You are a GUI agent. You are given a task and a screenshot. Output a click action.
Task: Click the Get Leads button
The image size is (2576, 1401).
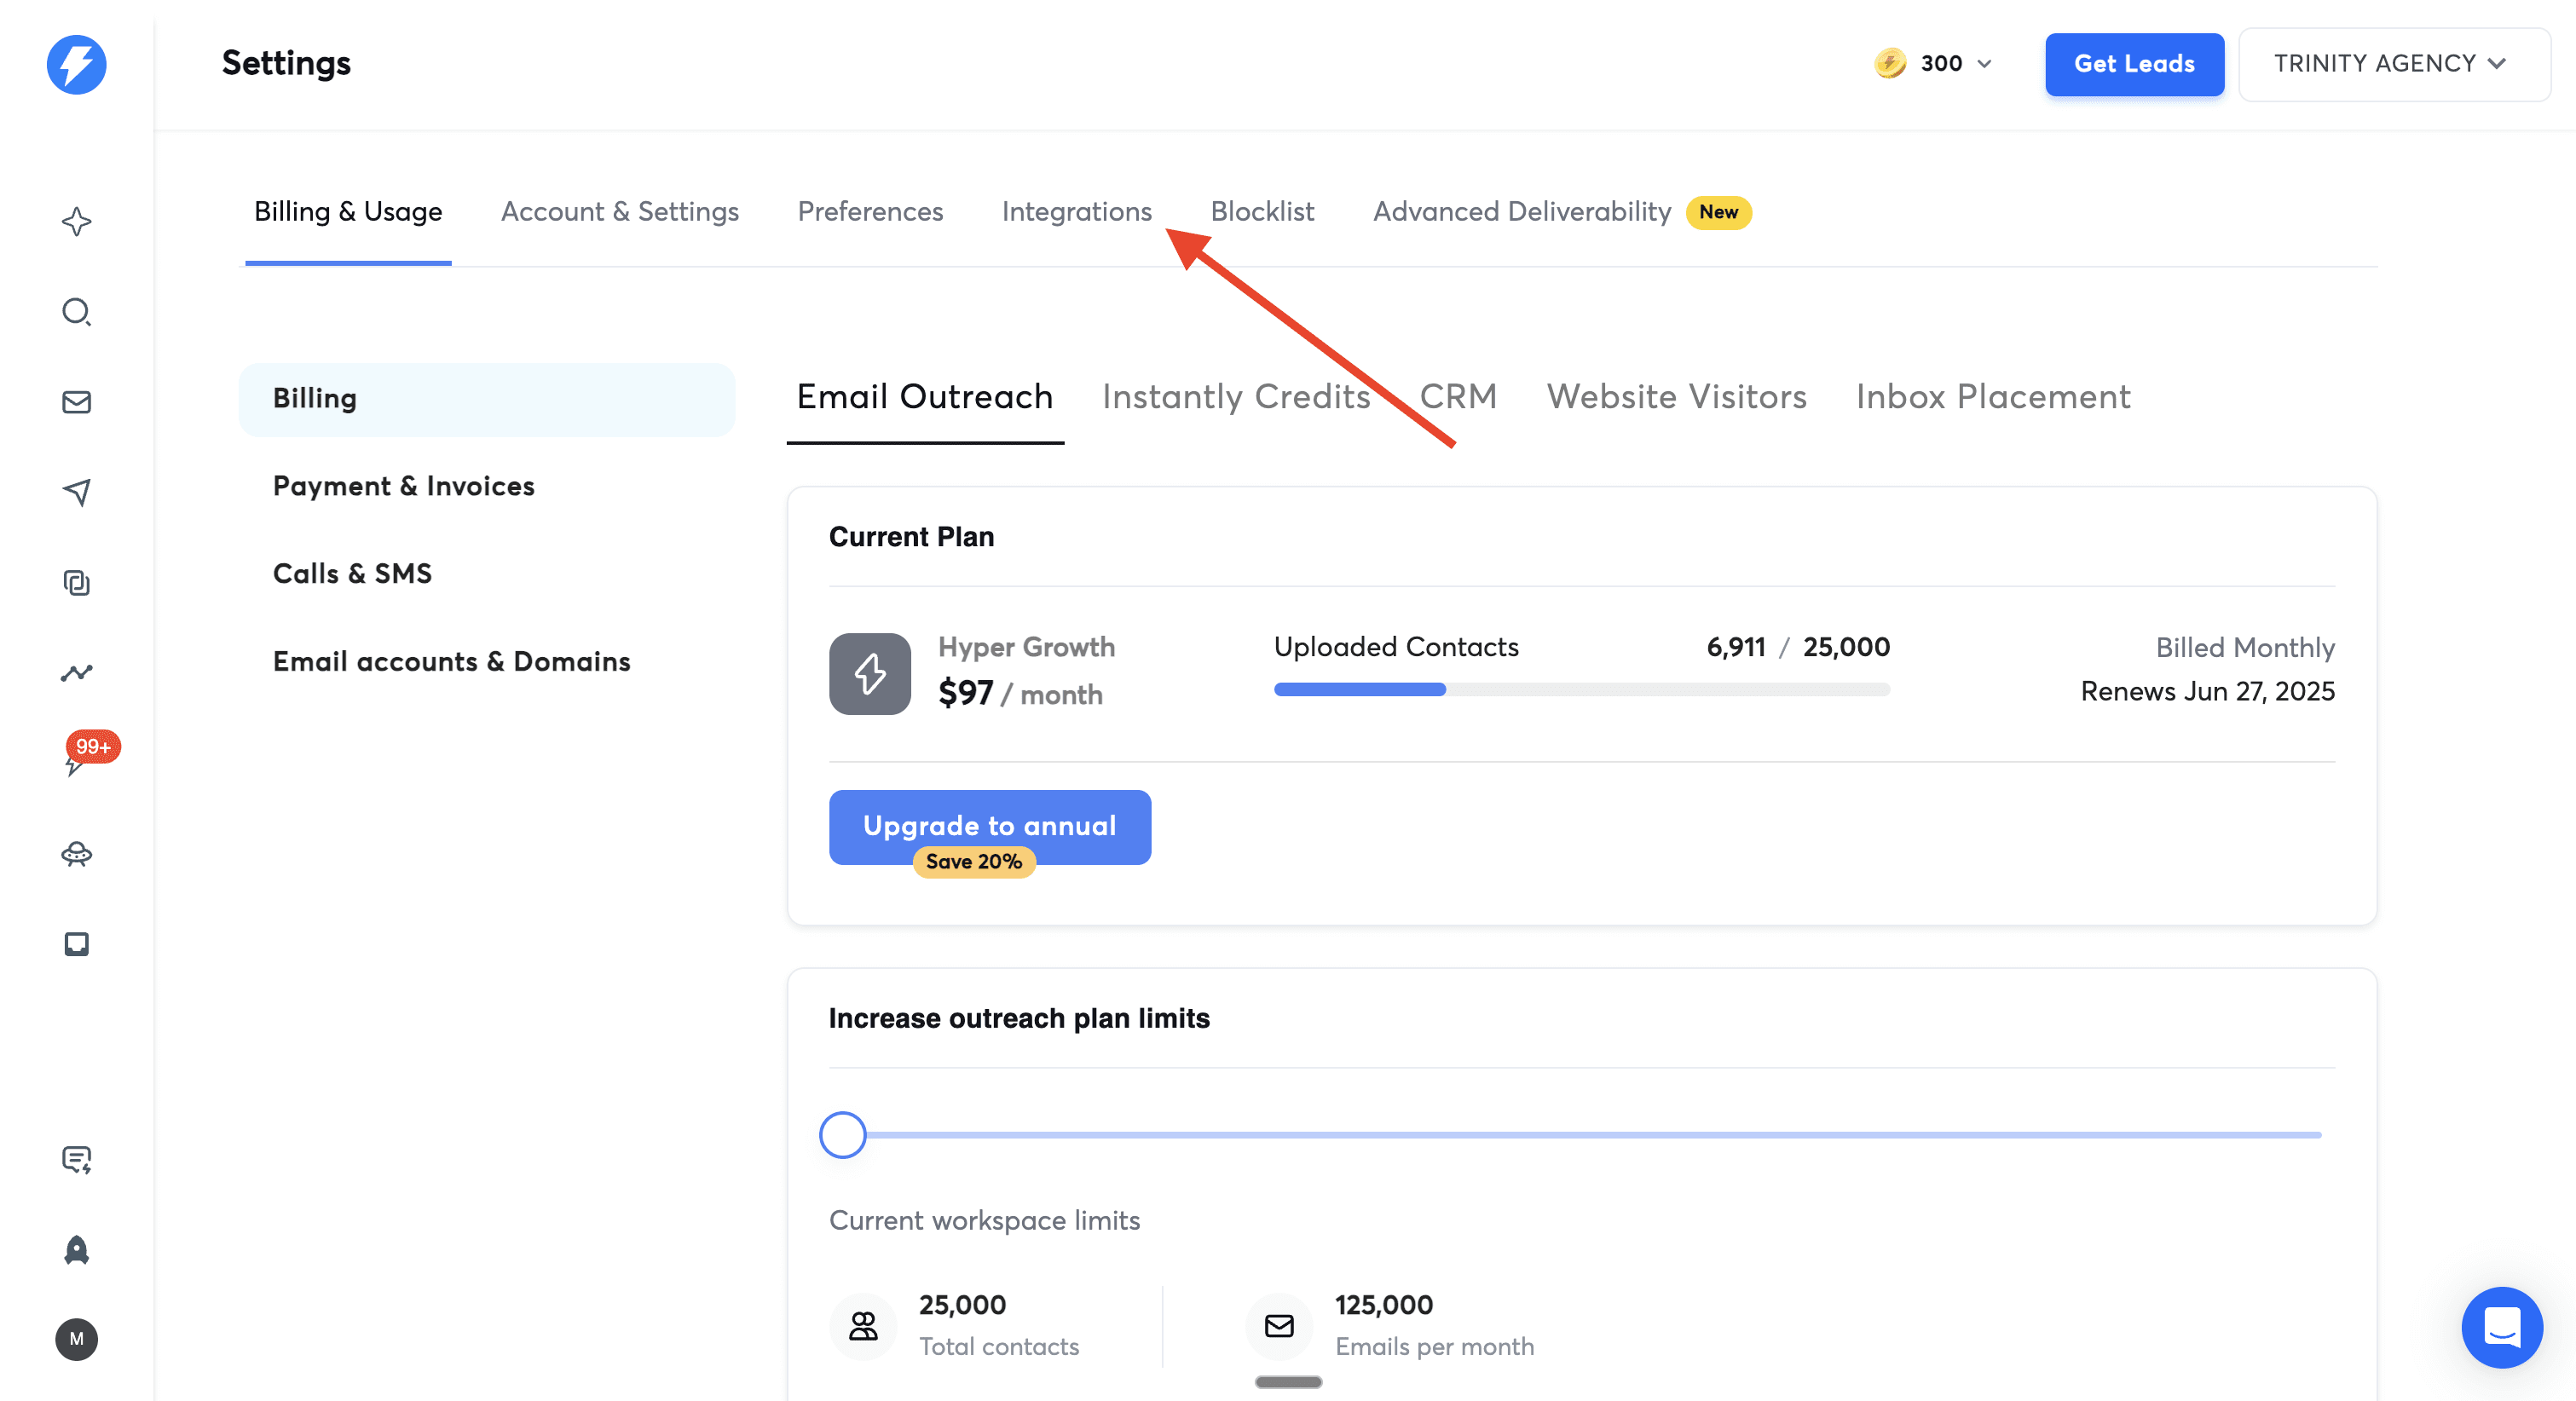(x=2133, y=64)
